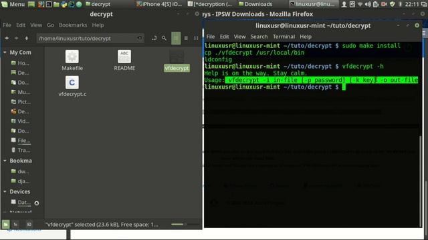
Task: Collapse the Devices sidebar section
Action: tap(5, 191)
